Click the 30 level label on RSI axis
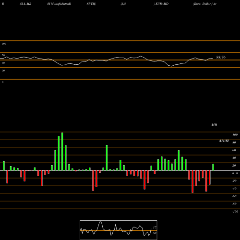Screen dimensions: 240x240 [3, 71]
